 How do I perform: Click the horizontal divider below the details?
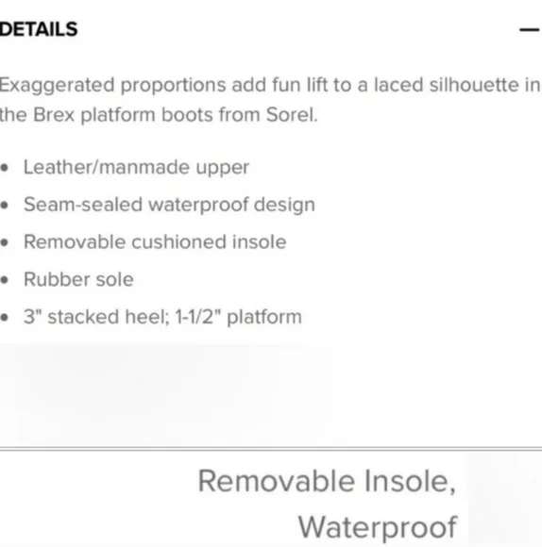click(271, 449)
